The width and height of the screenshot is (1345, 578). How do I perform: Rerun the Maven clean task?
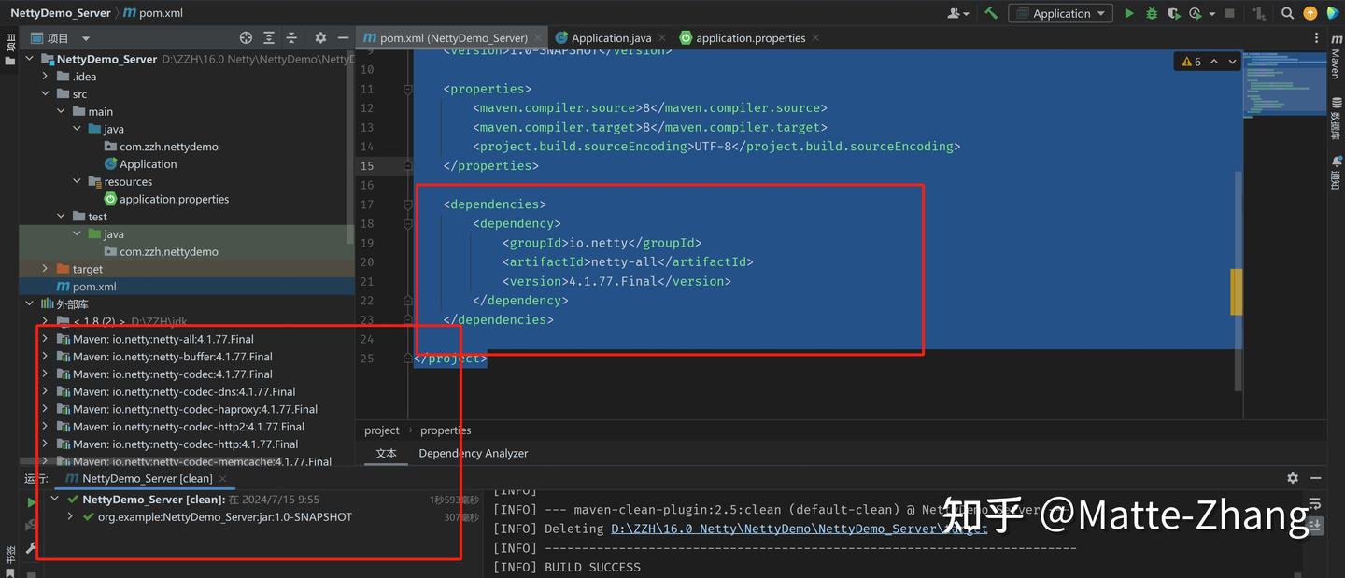point(31,501)
